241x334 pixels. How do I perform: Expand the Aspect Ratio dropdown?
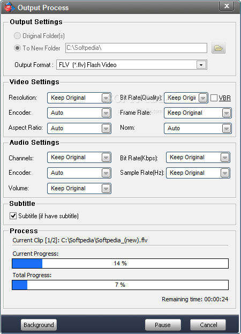pos(79,128)
